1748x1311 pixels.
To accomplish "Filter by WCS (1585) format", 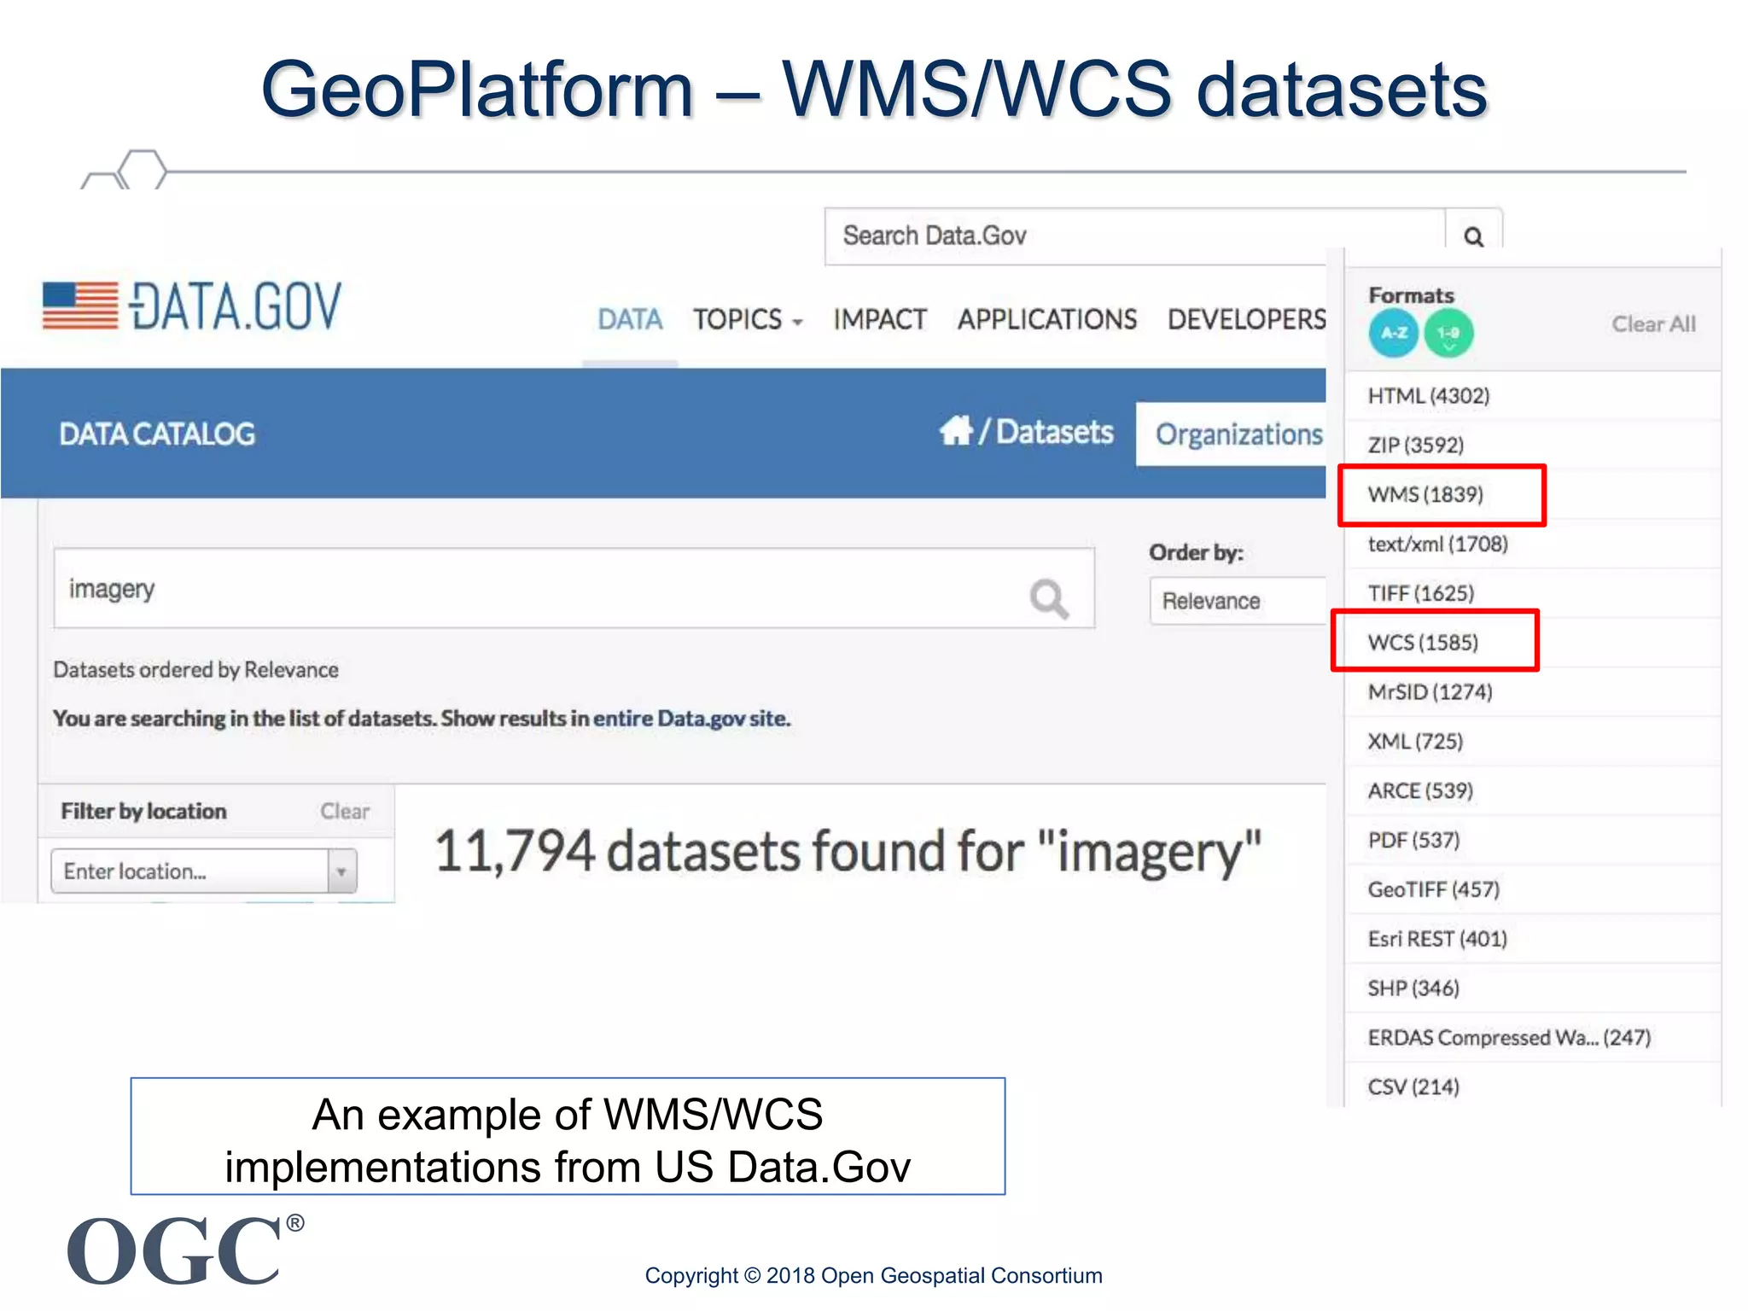I will pyautogui.click(x=1423, y=642).
